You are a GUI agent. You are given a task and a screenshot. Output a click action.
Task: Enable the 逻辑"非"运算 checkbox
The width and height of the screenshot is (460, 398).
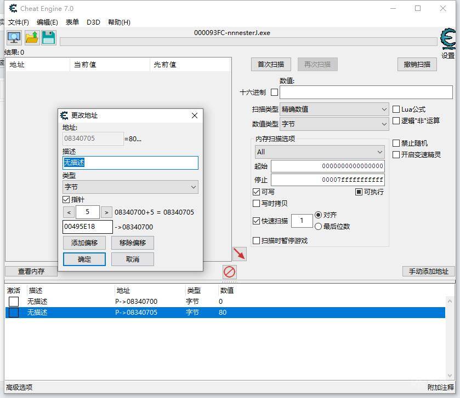(396, 120)
